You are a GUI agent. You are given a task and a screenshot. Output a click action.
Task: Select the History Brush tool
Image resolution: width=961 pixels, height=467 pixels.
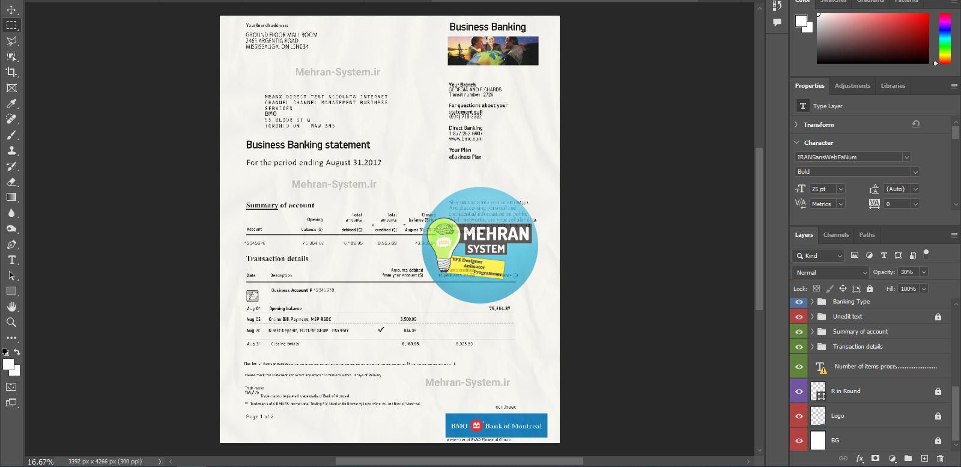pos(11,166)
